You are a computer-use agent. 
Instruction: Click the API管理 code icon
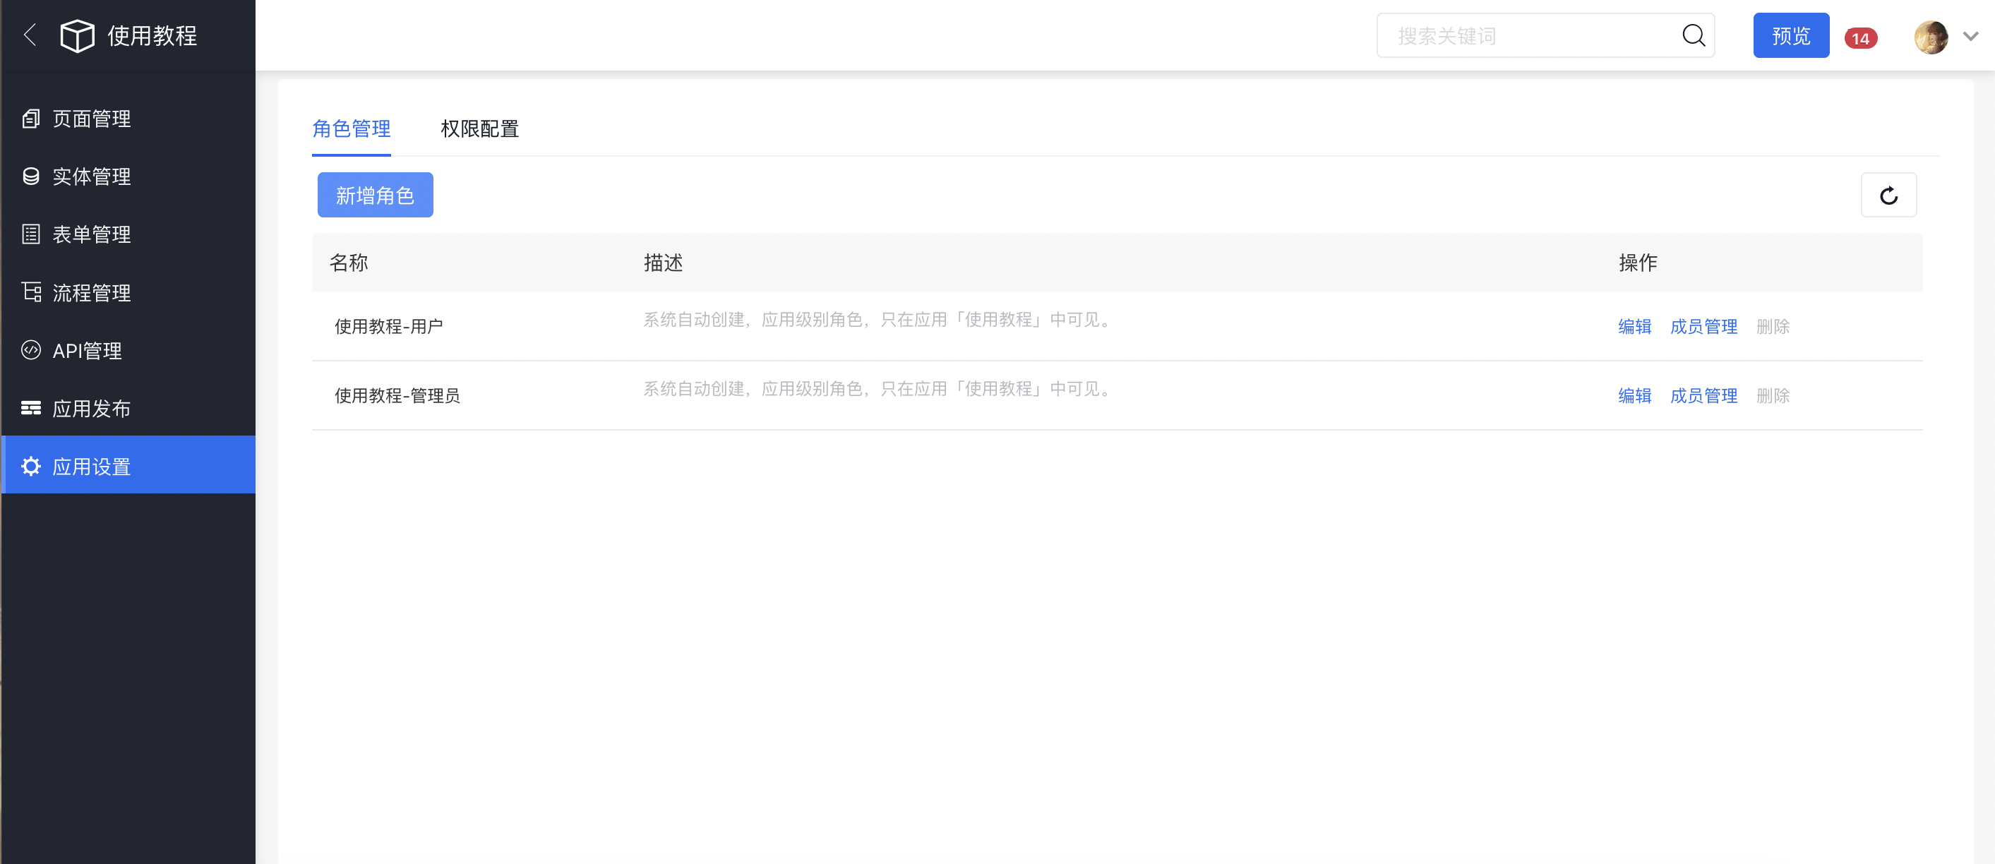click(31, 350)
